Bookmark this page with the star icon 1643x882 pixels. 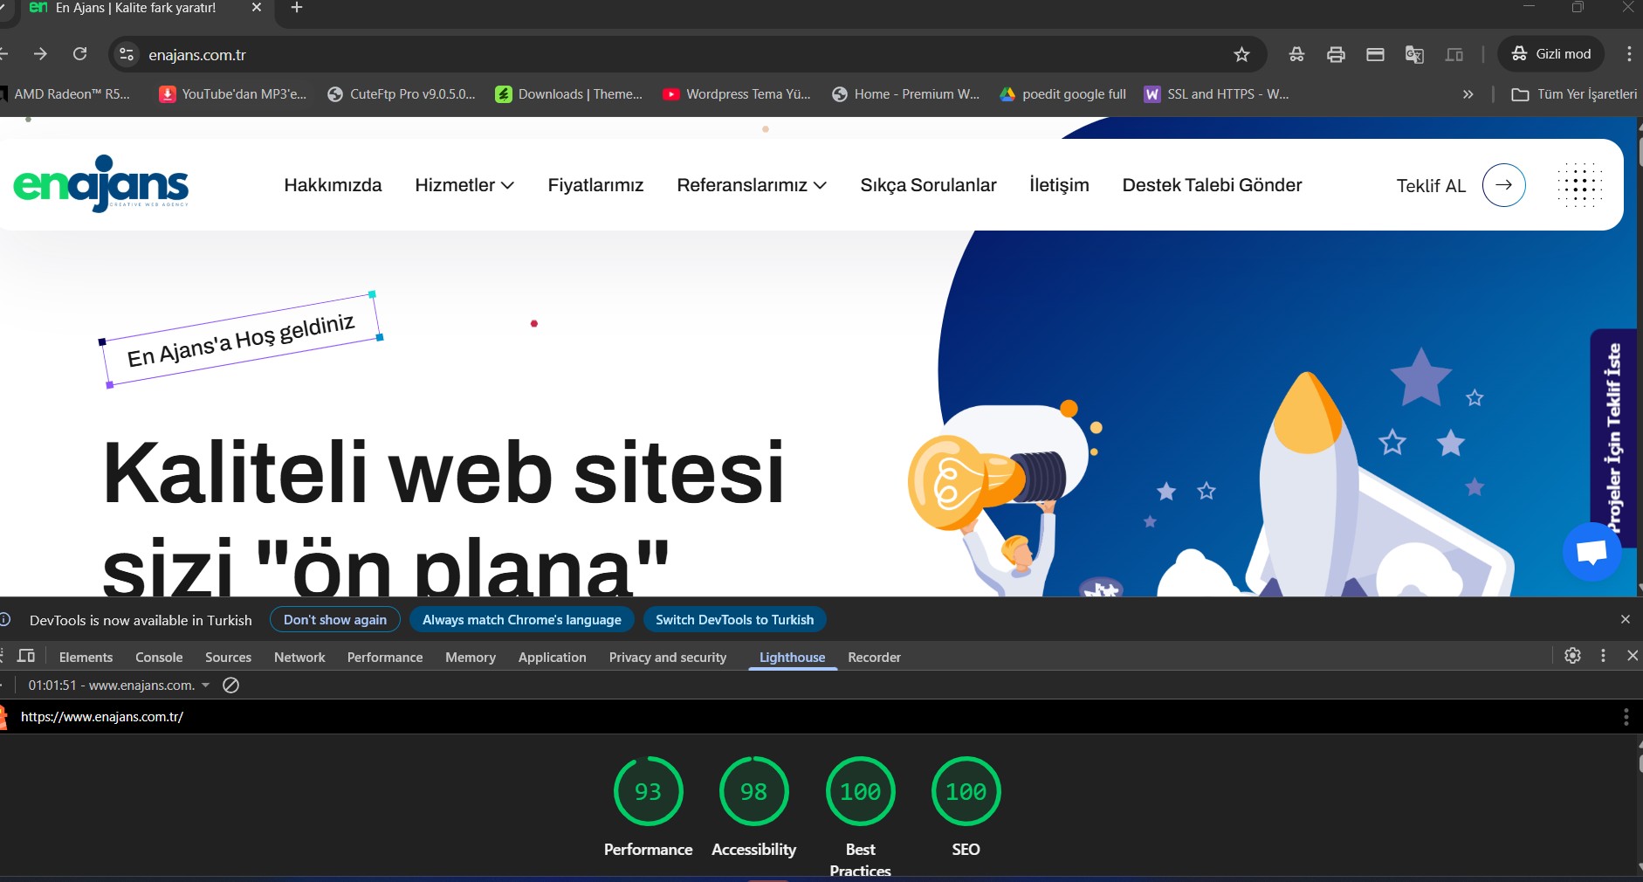1241,54
